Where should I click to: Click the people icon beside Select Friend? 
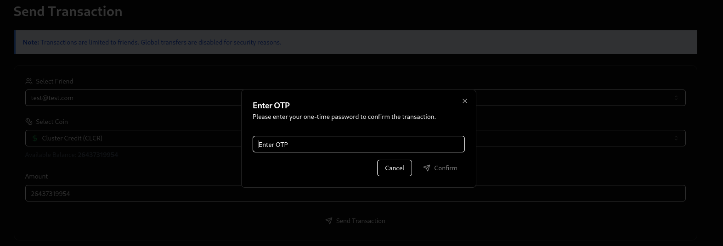29,81
